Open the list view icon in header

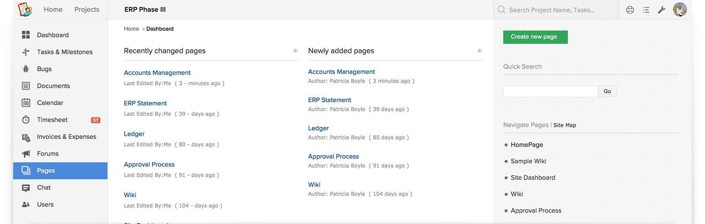point(646,10)
